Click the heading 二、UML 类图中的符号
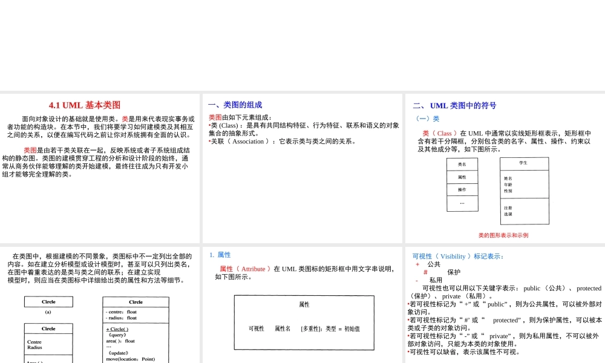Viewport: 605px width, 363px height. point(455,105)
